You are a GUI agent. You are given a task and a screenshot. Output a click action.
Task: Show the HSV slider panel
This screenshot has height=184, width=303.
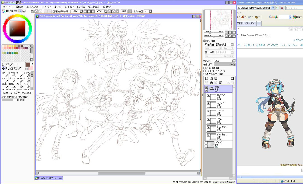click(x=12, y=12)
